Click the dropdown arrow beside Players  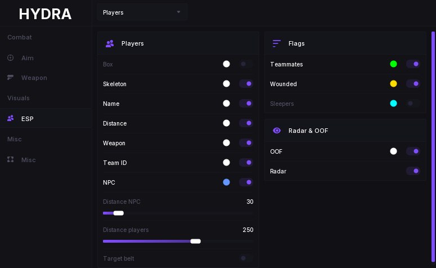(x=178, y=12)
